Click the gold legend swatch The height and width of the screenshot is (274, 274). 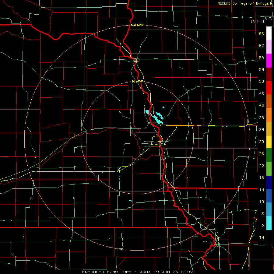click(x=269, y=129)
